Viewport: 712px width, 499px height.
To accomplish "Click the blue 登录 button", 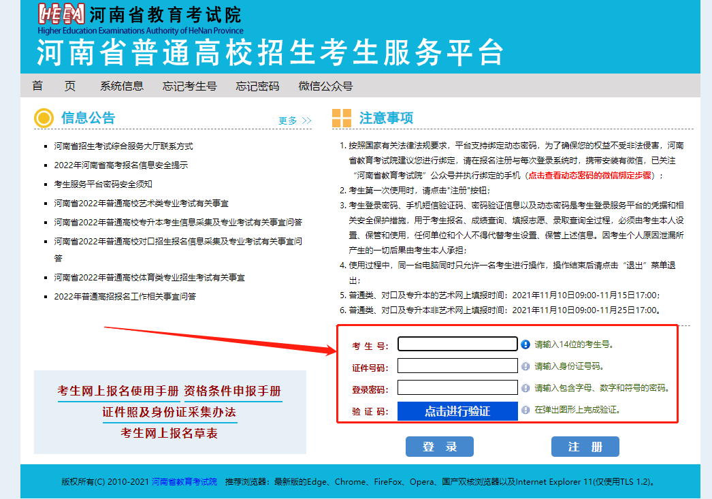I will (439, 447).
